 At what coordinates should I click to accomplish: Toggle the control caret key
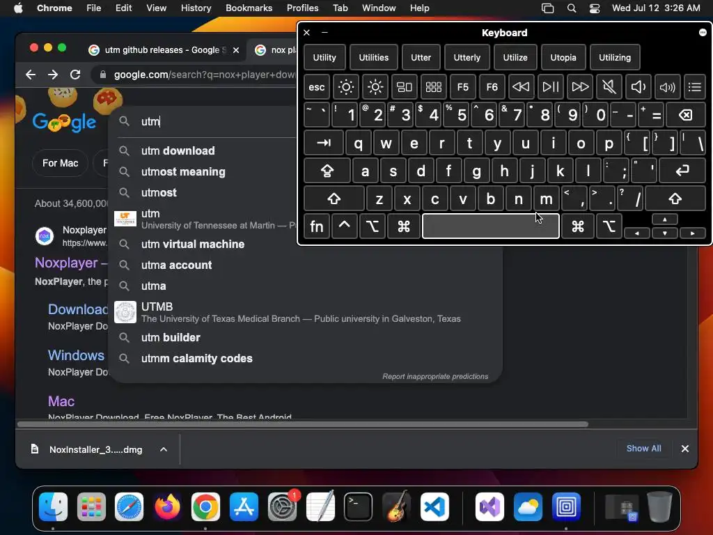[344, 226]
